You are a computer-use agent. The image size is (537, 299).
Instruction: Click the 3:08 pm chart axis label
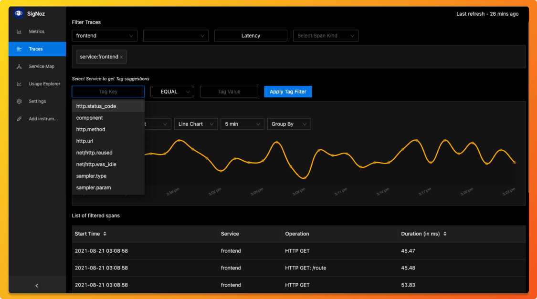point(299,192)
